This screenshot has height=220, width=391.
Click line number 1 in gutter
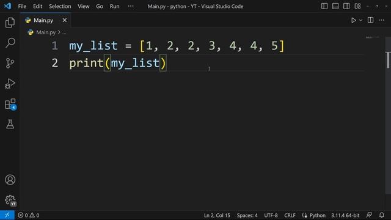click(55, 46)
